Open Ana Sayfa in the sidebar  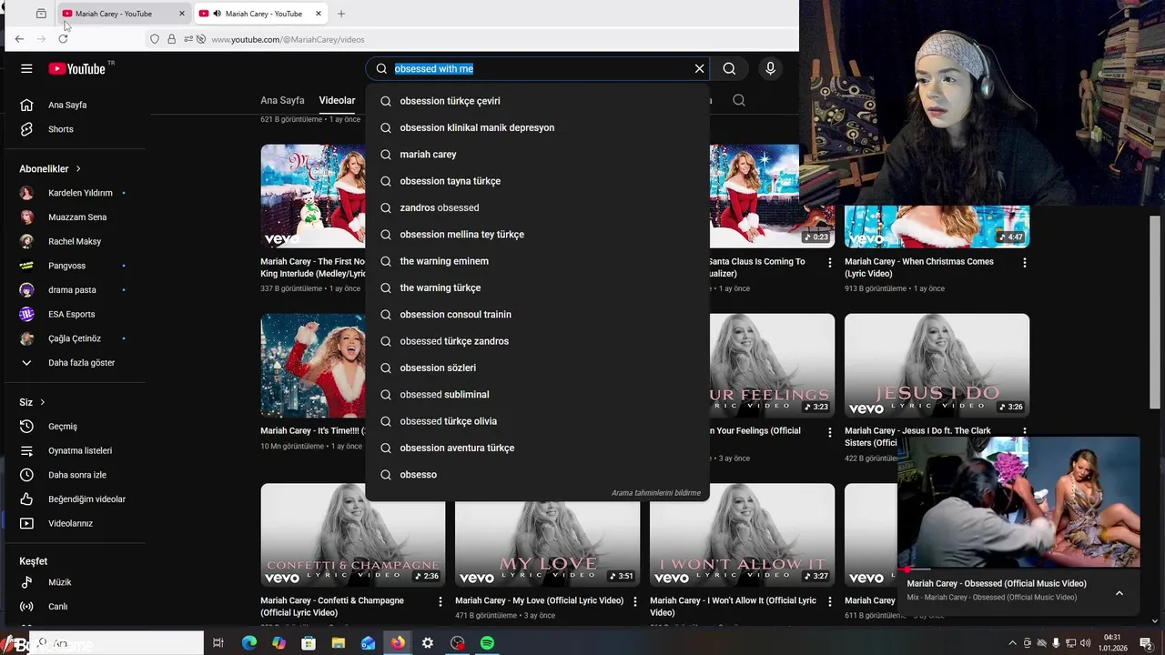pyautogui.click(x=76, y=105)
